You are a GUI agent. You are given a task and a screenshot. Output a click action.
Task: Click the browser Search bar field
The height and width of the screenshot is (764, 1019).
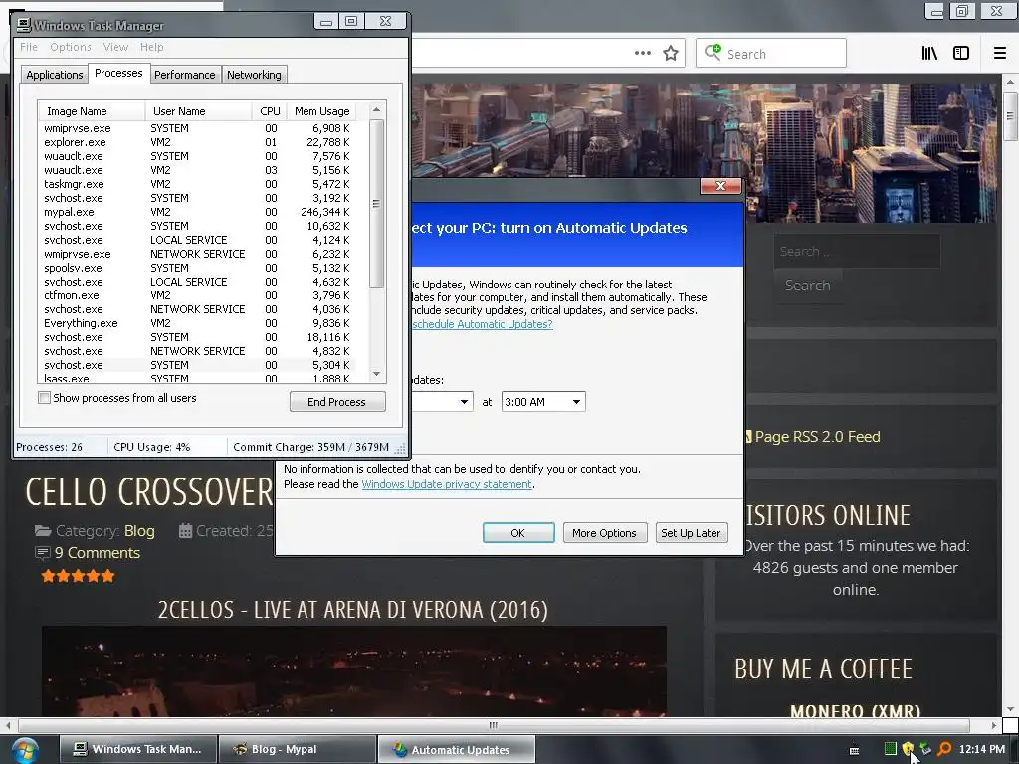pyautogui.click(x=770, y=54)
